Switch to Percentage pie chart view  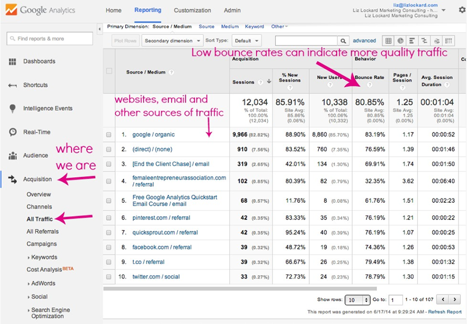click(400, 41)
